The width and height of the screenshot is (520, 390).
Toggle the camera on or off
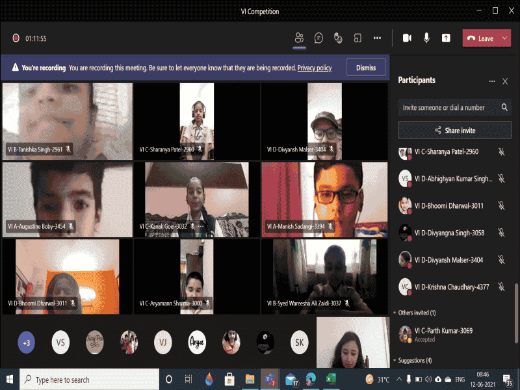[407, 38]
